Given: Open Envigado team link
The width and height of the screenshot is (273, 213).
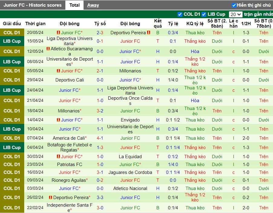Looking at the screenshot, I should coord(130,120).
